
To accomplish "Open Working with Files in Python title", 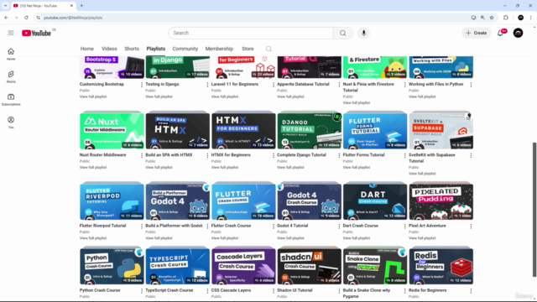I will tap(436, 84).
